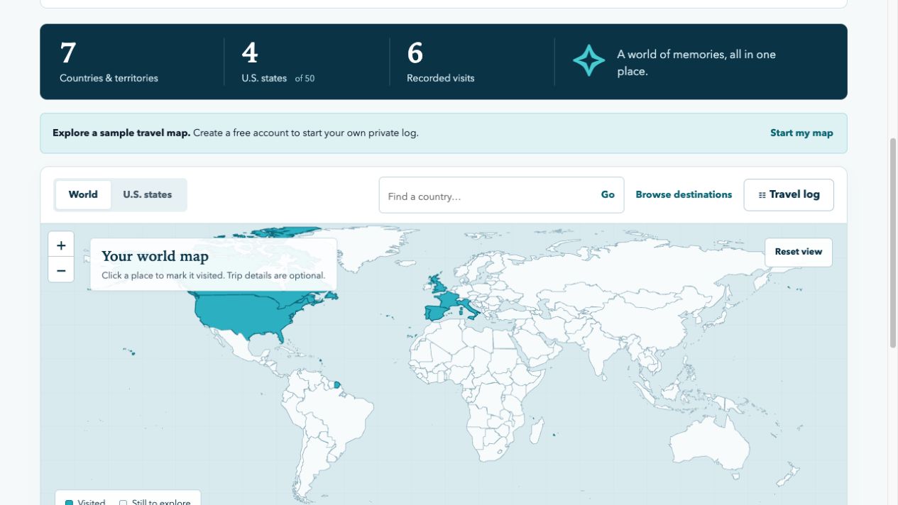Click the Reset view button
The width and height of the screenshot is (898, 505).
pos(799,252)
